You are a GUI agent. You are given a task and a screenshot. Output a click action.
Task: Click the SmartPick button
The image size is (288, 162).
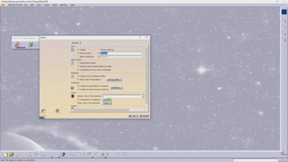[116, 88]
